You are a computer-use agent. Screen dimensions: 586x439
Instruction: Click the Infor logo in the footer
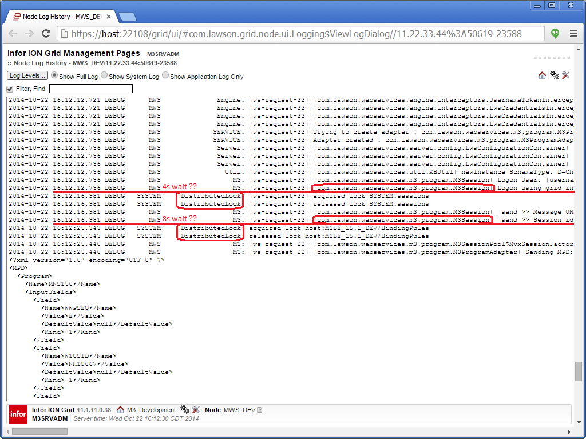[x=18, y=414]
